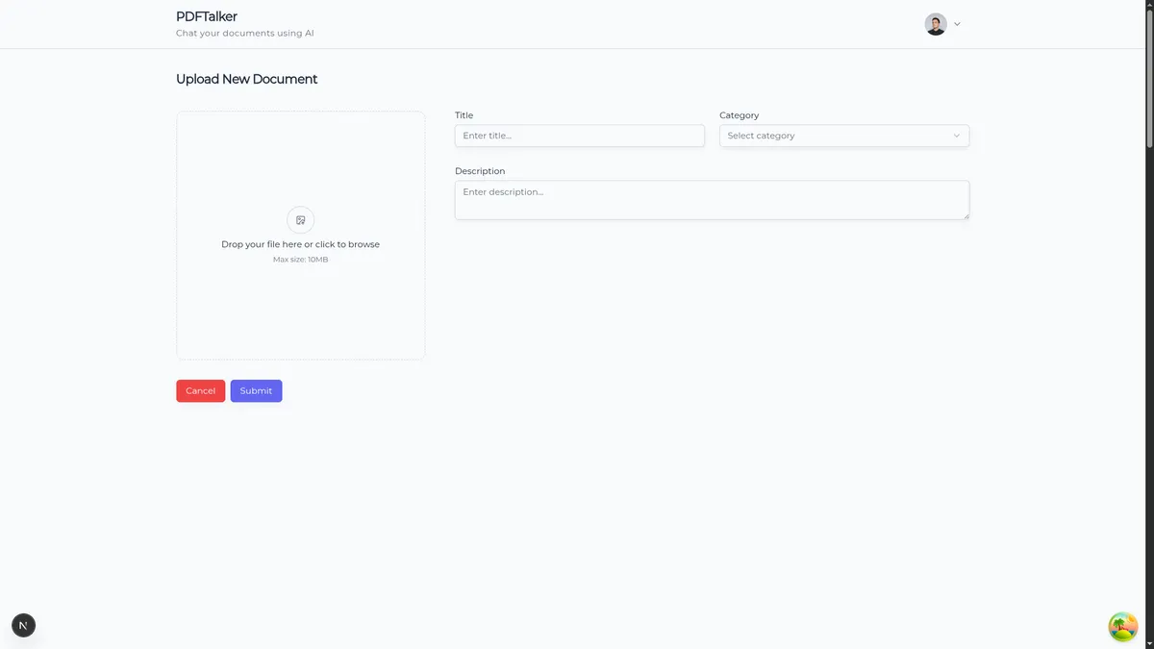This screenshot has width=1154, height=649.
Task: Click the red Cancel button
Action: (200, 390)
